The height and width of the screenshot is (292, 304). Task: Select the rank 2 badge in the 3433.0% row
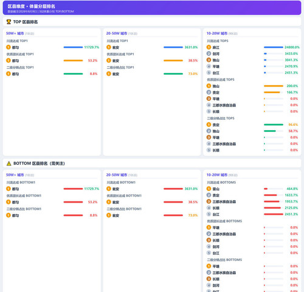[x=209, y=54]
